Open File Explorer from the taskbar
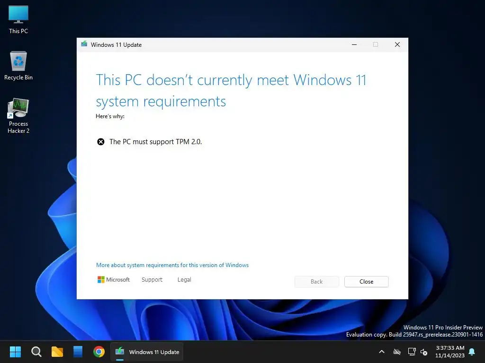This screenshot has width=485, height=363. 57,352
